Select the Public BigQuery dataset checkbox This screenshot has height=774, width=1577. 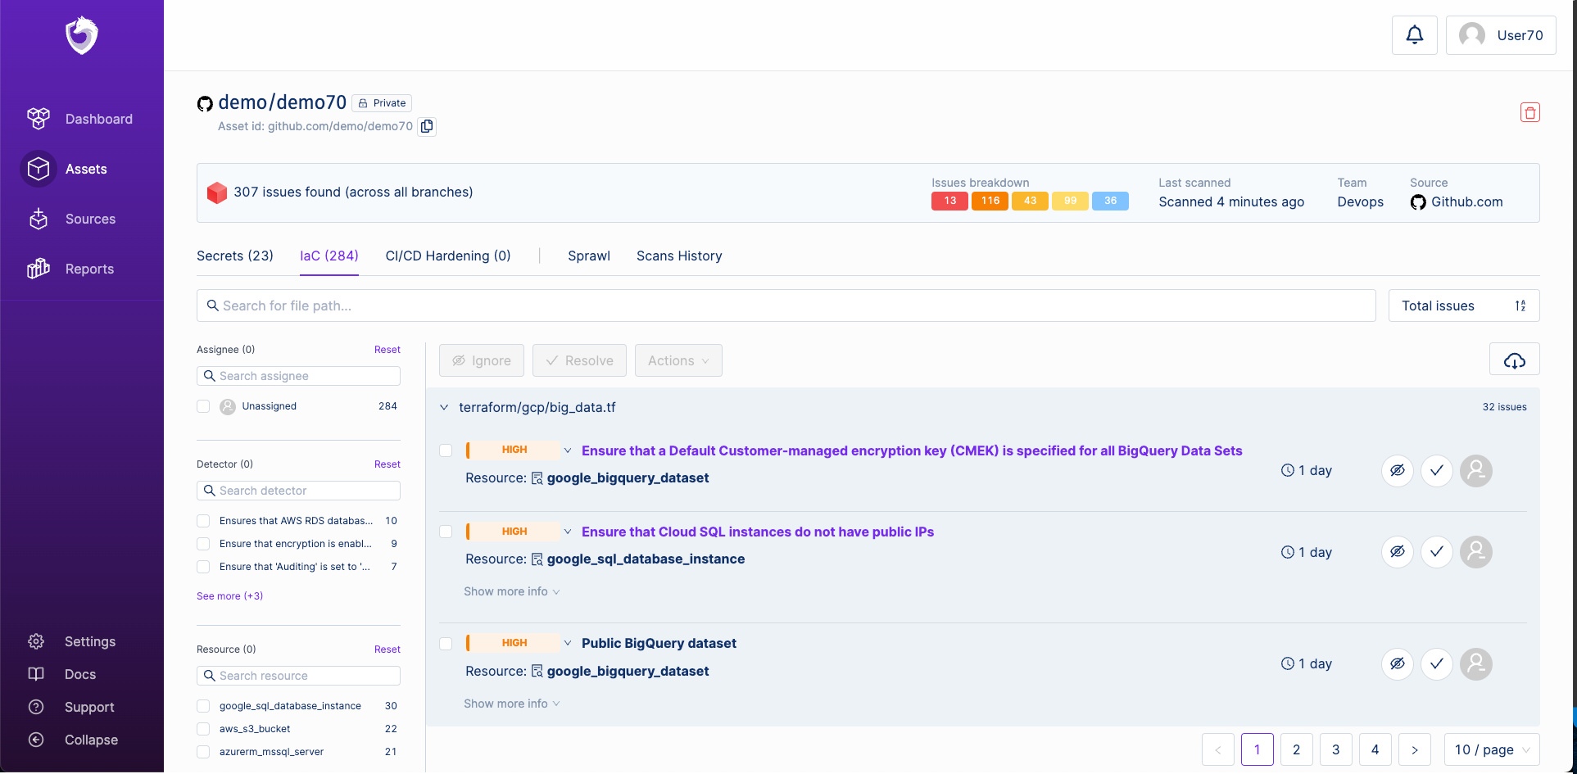pos(446,644)
